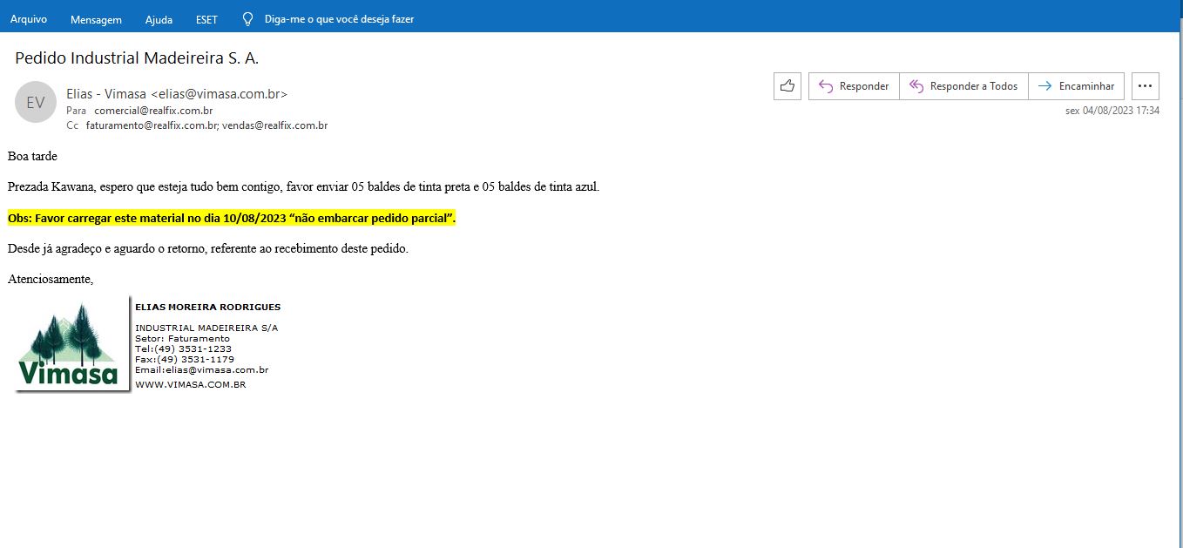The height and width of the screenshot is (548, 1183).
Task: Open the ESET tab
Action: pyautogui.click(x=206, y=19)
